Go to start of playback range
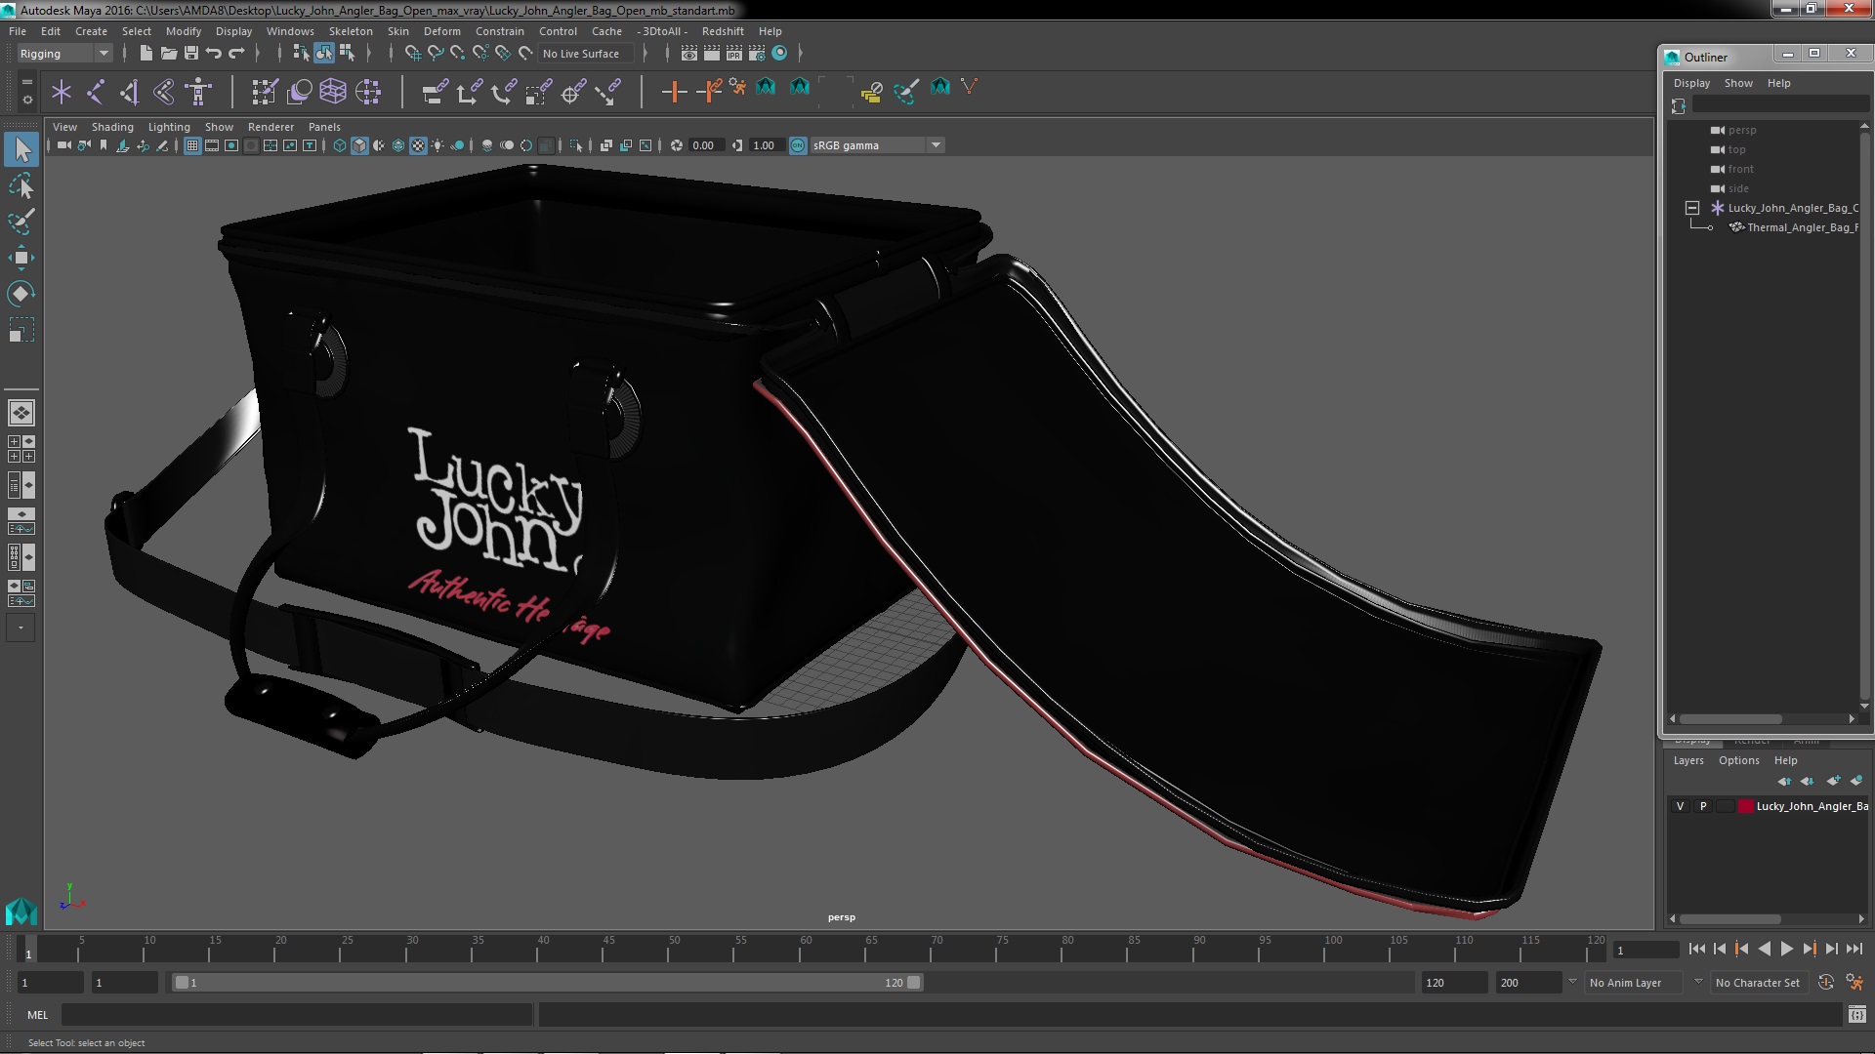Image resolution: width=1875 pixels, height=1054 pixels. pos(1696,949)
